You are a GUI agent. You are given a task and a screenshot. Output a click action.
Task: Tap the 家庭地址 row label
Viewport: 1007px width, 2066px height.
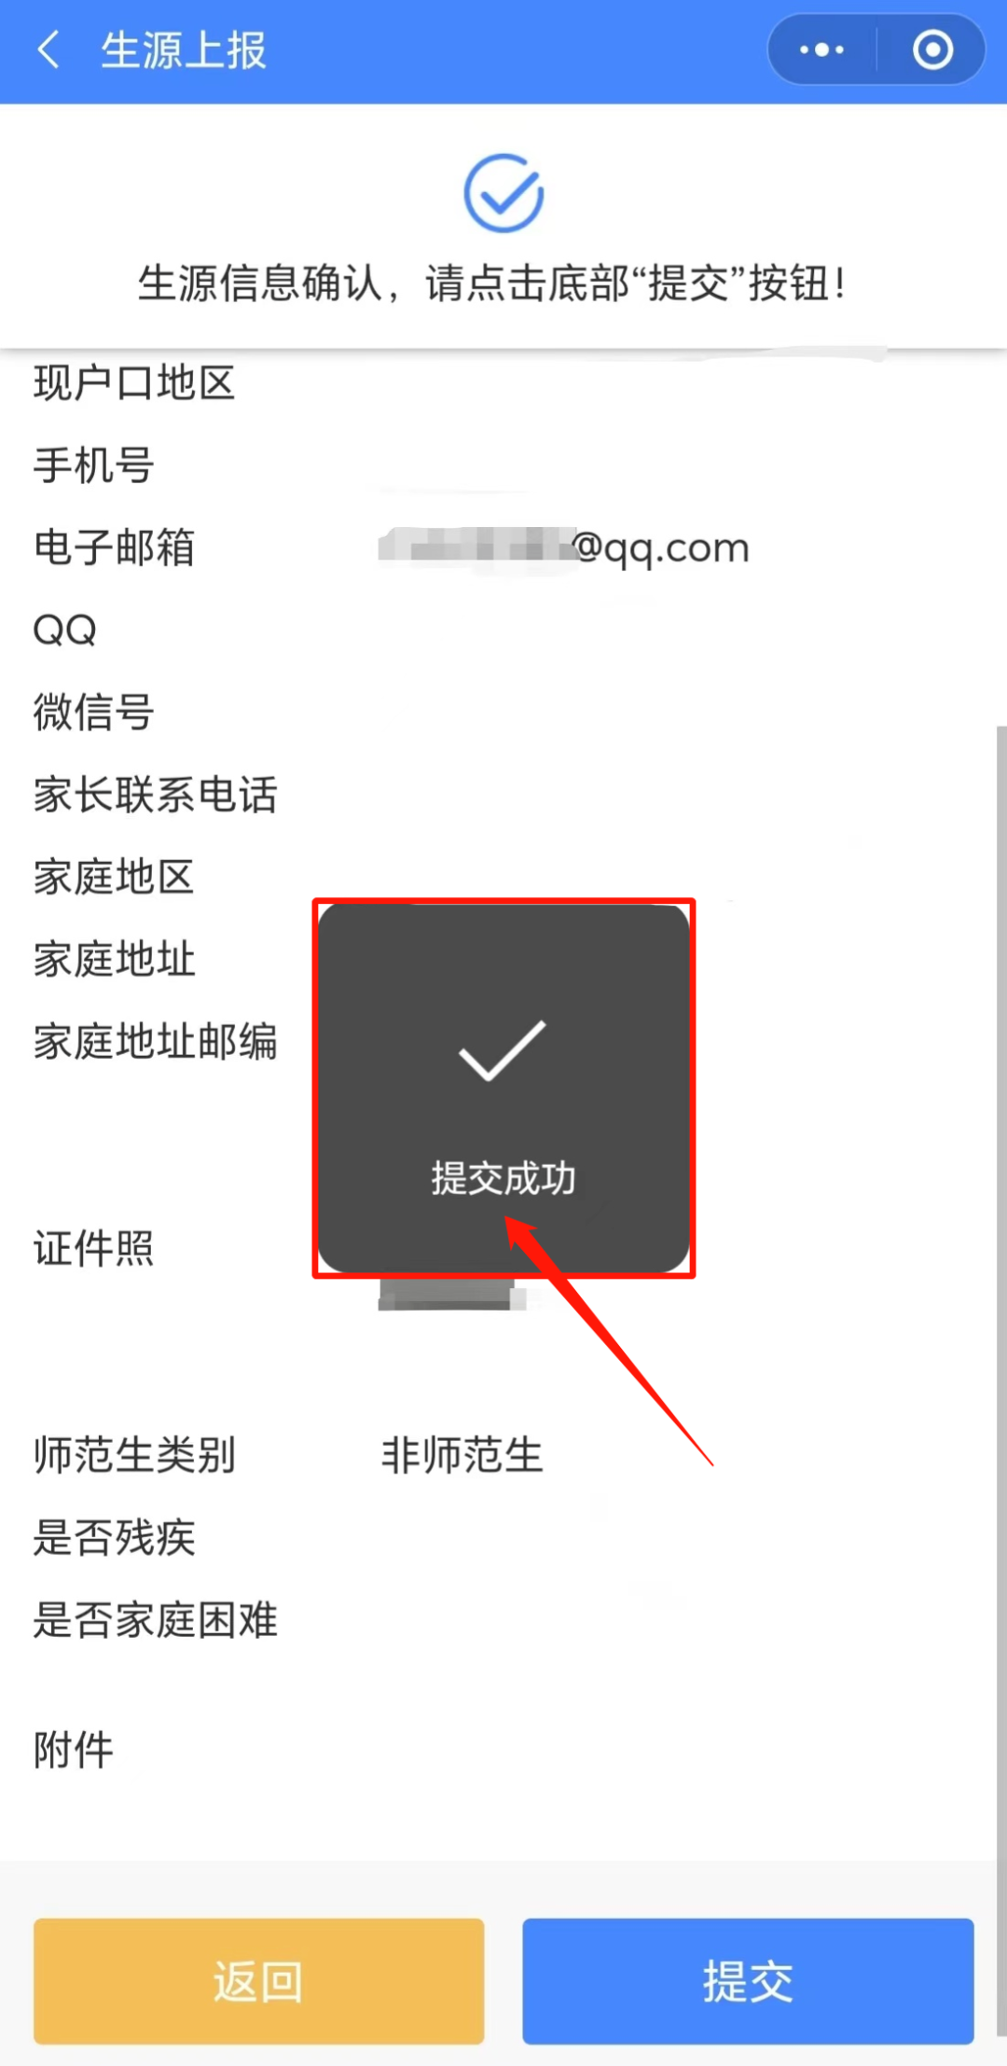(x=114, y=959)
